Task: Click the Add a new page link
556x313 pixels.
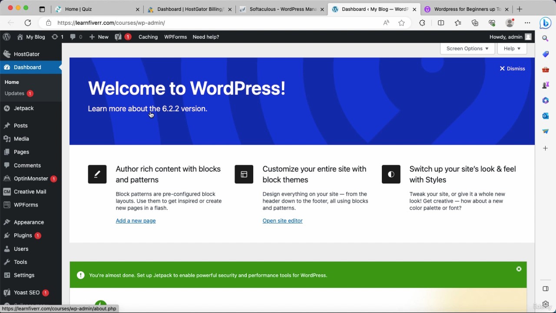Action: 136,221
